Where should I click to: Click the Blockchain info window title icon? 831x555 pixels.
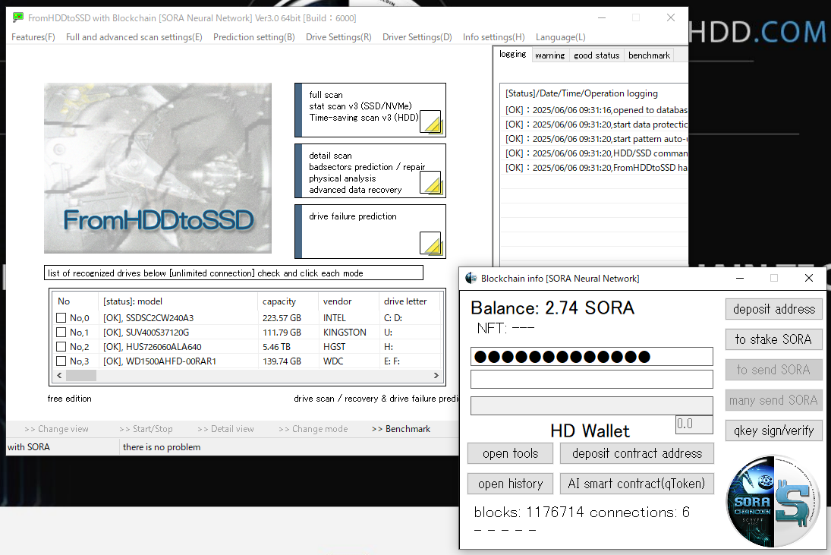[x=471, y=279]
